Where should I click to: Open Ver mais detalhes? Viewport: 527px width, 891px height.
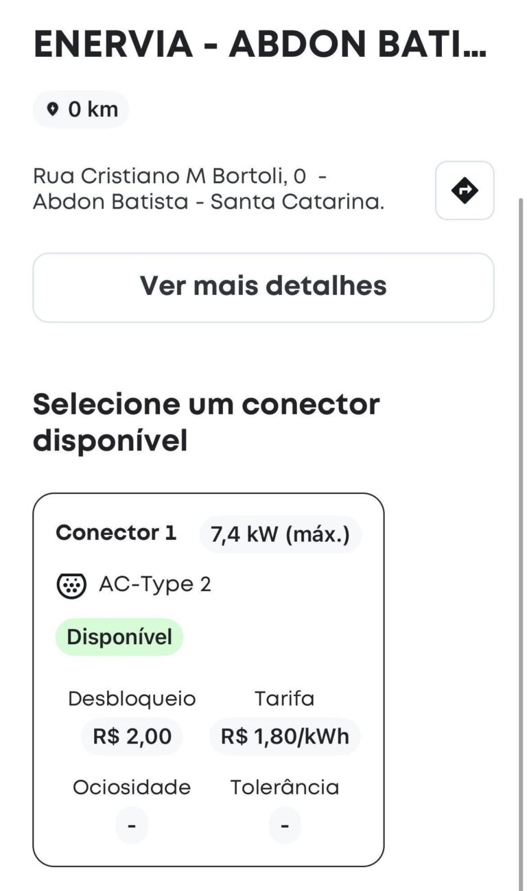(x=263, y=287)
